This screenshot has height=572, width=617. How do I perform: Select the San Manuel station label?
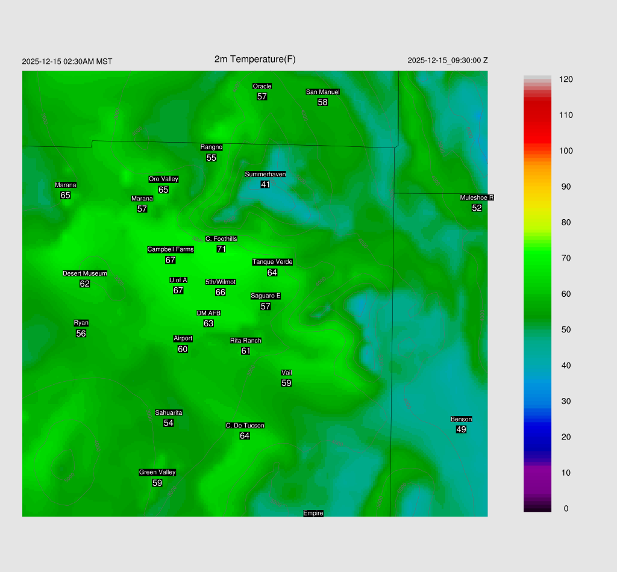(322, 92)
